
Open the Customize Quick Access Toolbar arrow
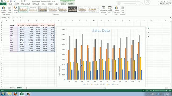pyautogui.click(x=27, y=1)
